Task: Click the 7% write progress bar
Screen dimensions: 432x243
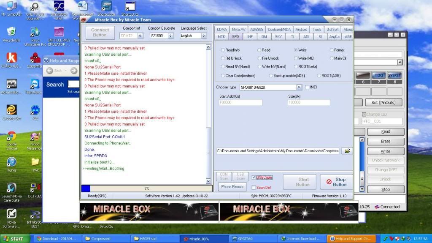Action: (x=146, y=188)
